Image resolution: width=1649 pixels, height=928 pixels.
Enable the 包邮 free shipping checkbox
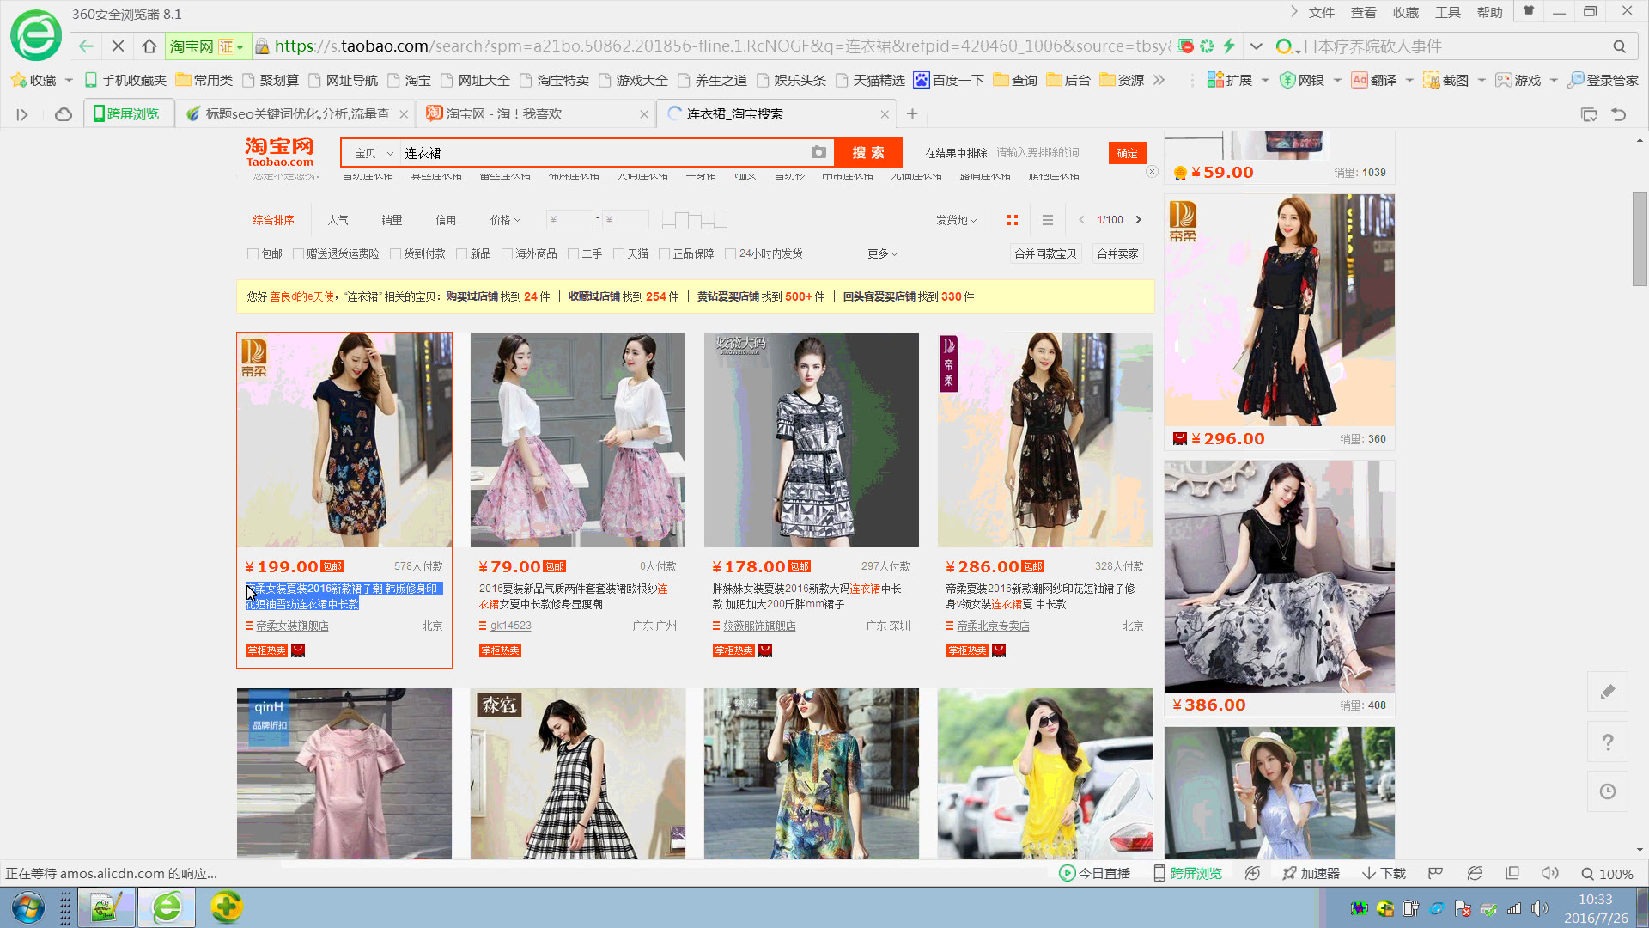tap(253, 253)
